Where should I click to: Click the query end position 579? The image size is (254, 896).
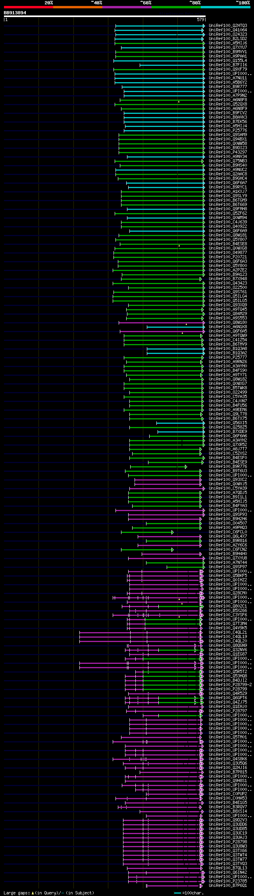(200, 19)
